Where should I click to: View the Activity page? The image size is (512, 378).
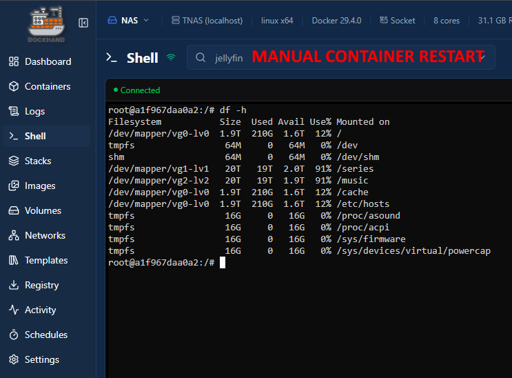(47, 310)
